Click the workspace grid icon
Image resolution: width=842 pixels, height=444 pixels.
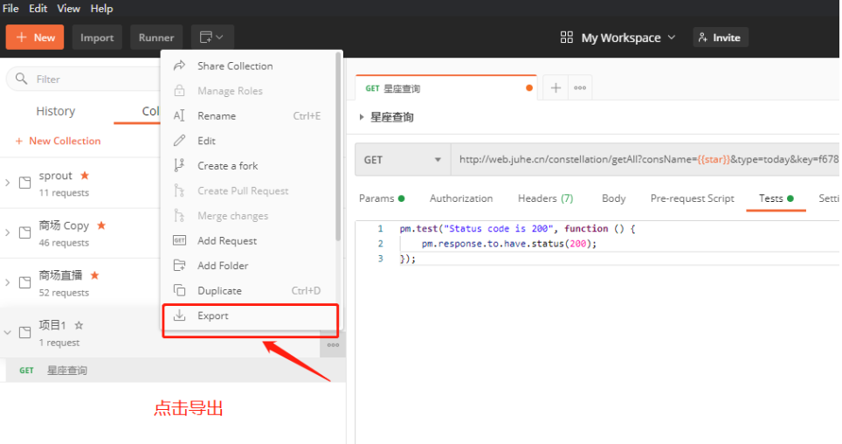coord(567,37)
